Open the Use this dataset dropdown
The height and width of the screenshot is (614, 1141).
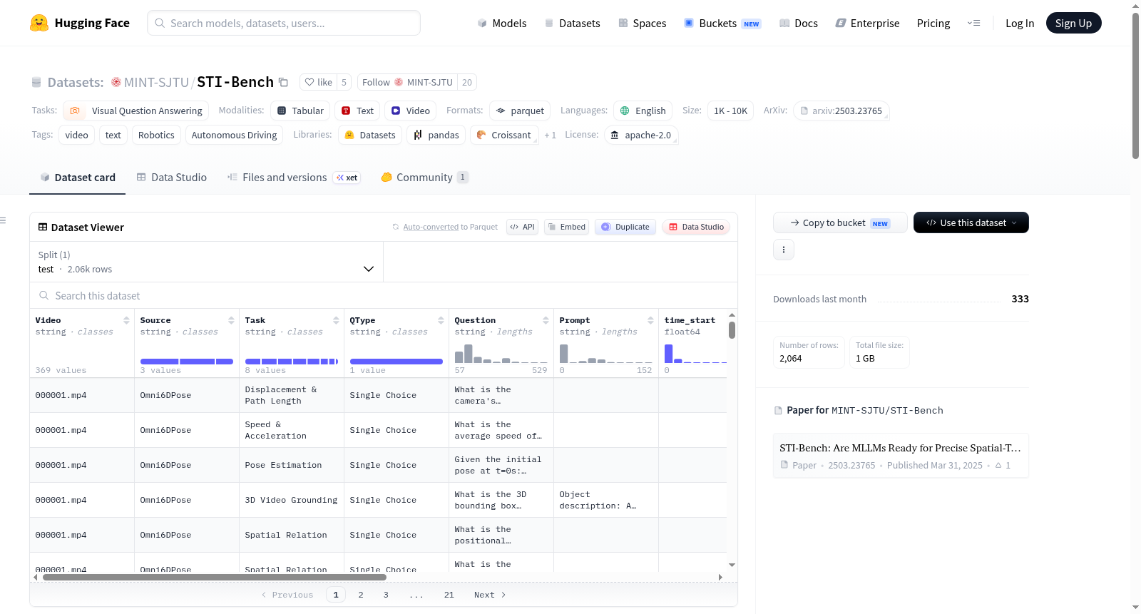click(x=971, y=222)
